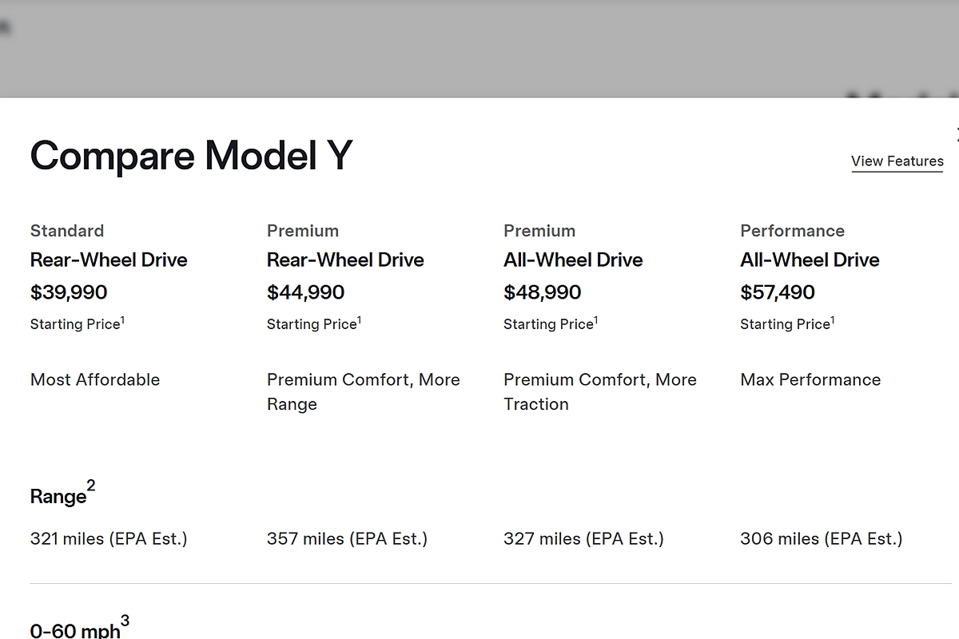Click Starting Price footnote under $39,990
The height and width of the screenshot is (639, 959).
122,319
